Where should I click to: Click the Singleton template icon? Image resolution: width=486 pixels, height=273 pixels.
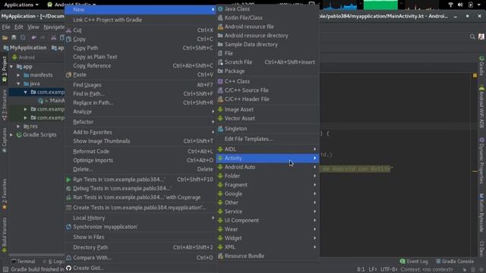[x=220, y=129]
